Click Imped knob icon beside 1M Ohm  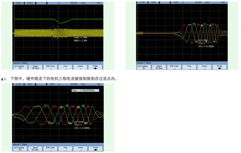tap(30, 66)
